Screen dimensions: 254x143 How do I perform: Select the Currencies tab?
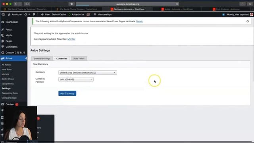[x=62, y=58]
